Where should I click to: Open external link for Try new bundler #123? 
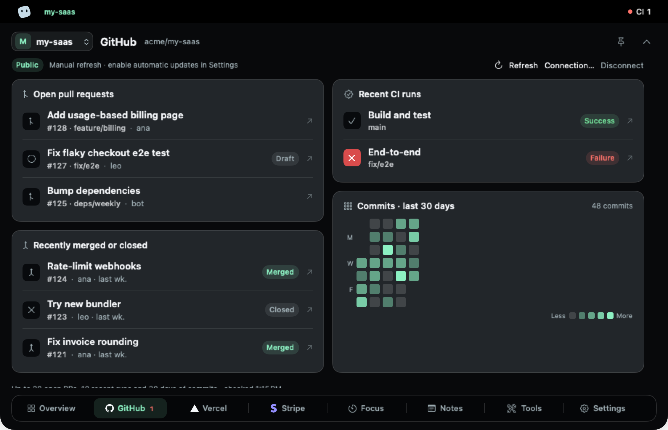310,310
